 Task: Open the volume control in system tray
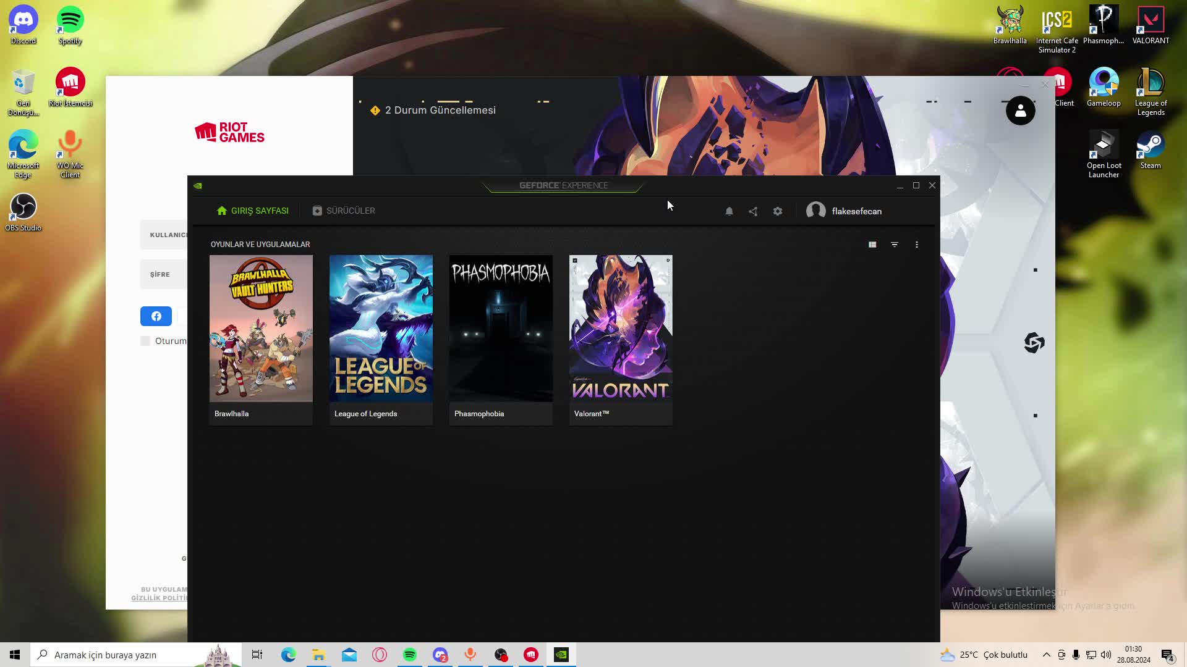1106,655
